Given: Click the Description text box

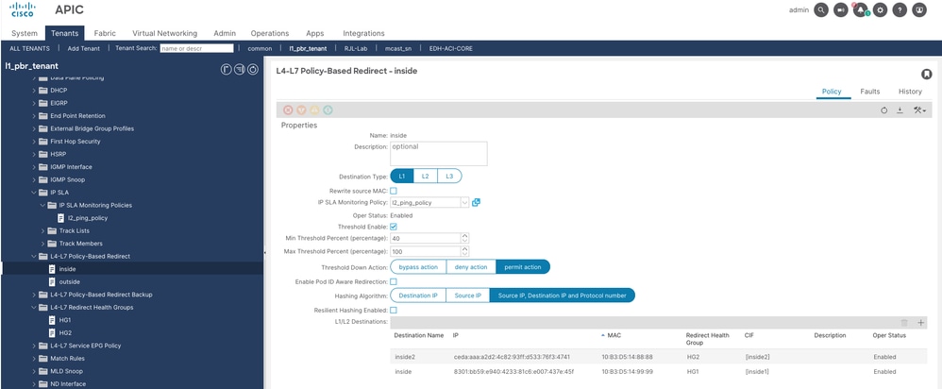Looking at the screenshot, I should click(x=439, y=153).
